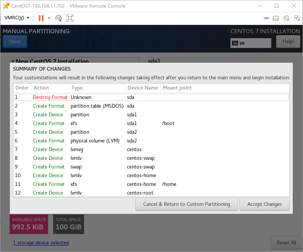Select the Destroy Format row for sda

coord(151,97)
